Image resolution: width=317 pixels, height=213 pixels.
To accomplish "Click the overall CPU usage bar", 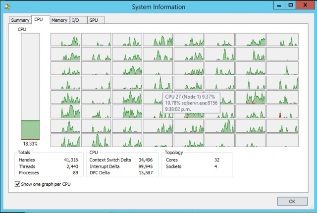I will 31,86.
